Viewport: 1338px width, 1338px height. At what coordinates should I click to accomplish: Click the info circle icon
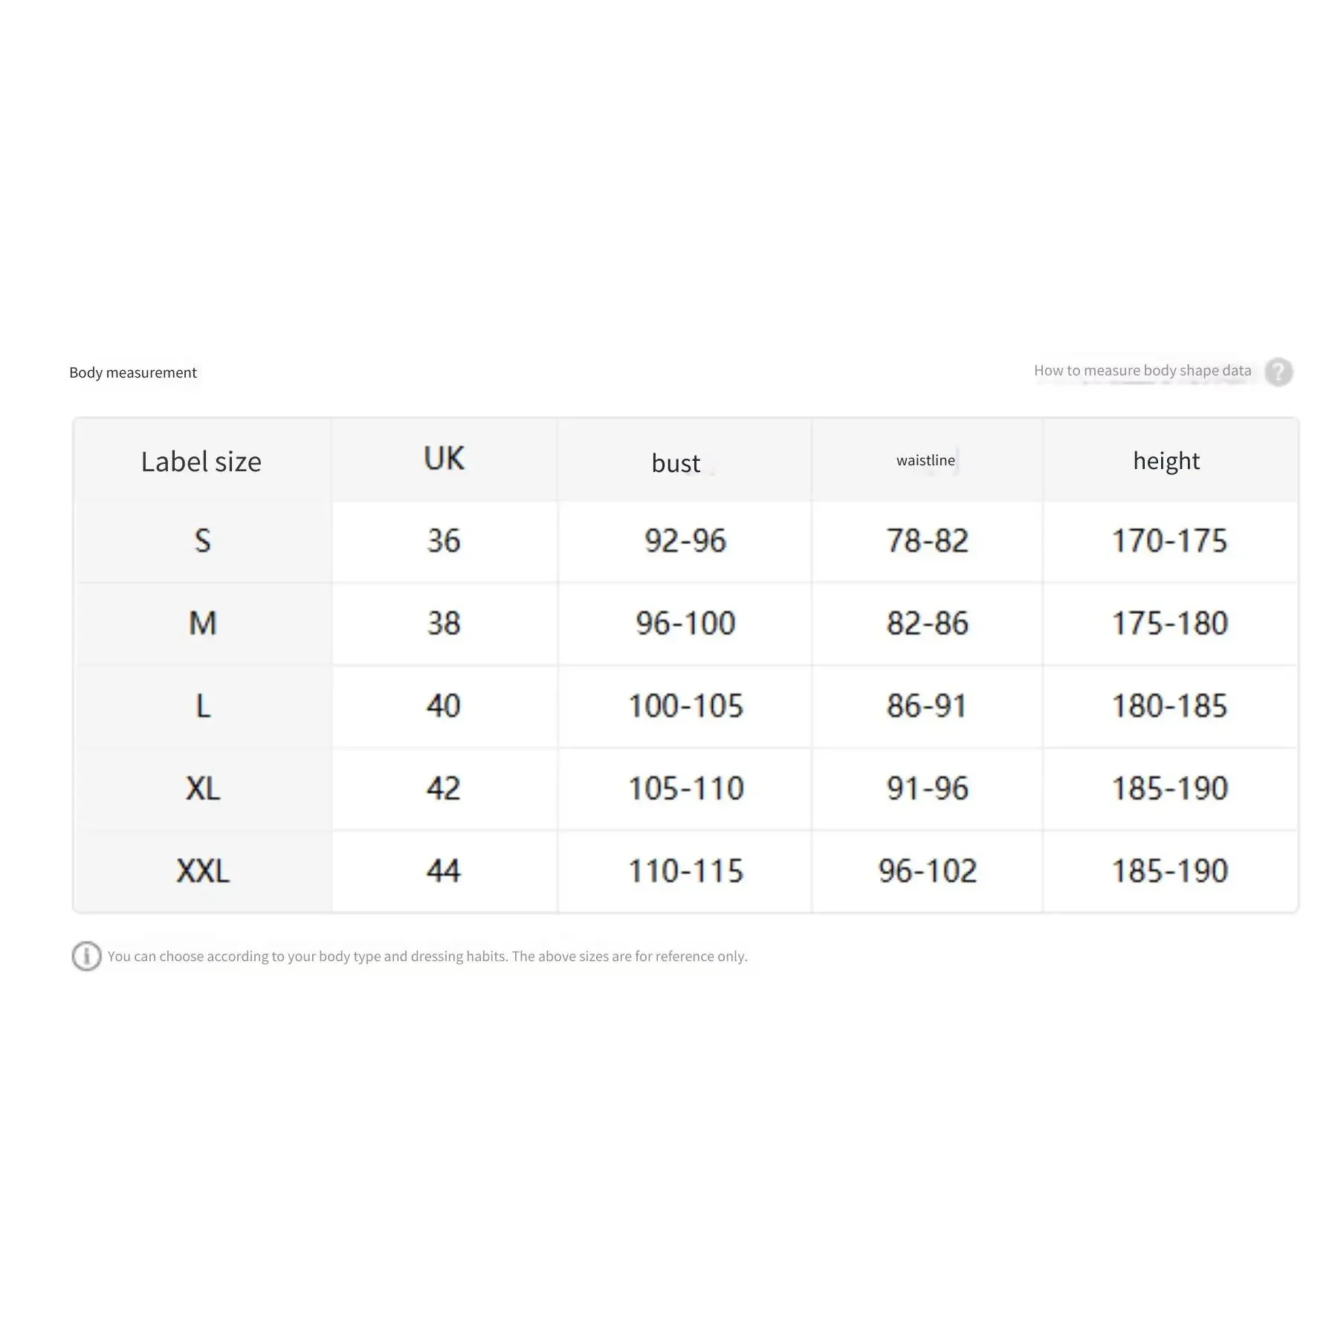coord(86,955)
